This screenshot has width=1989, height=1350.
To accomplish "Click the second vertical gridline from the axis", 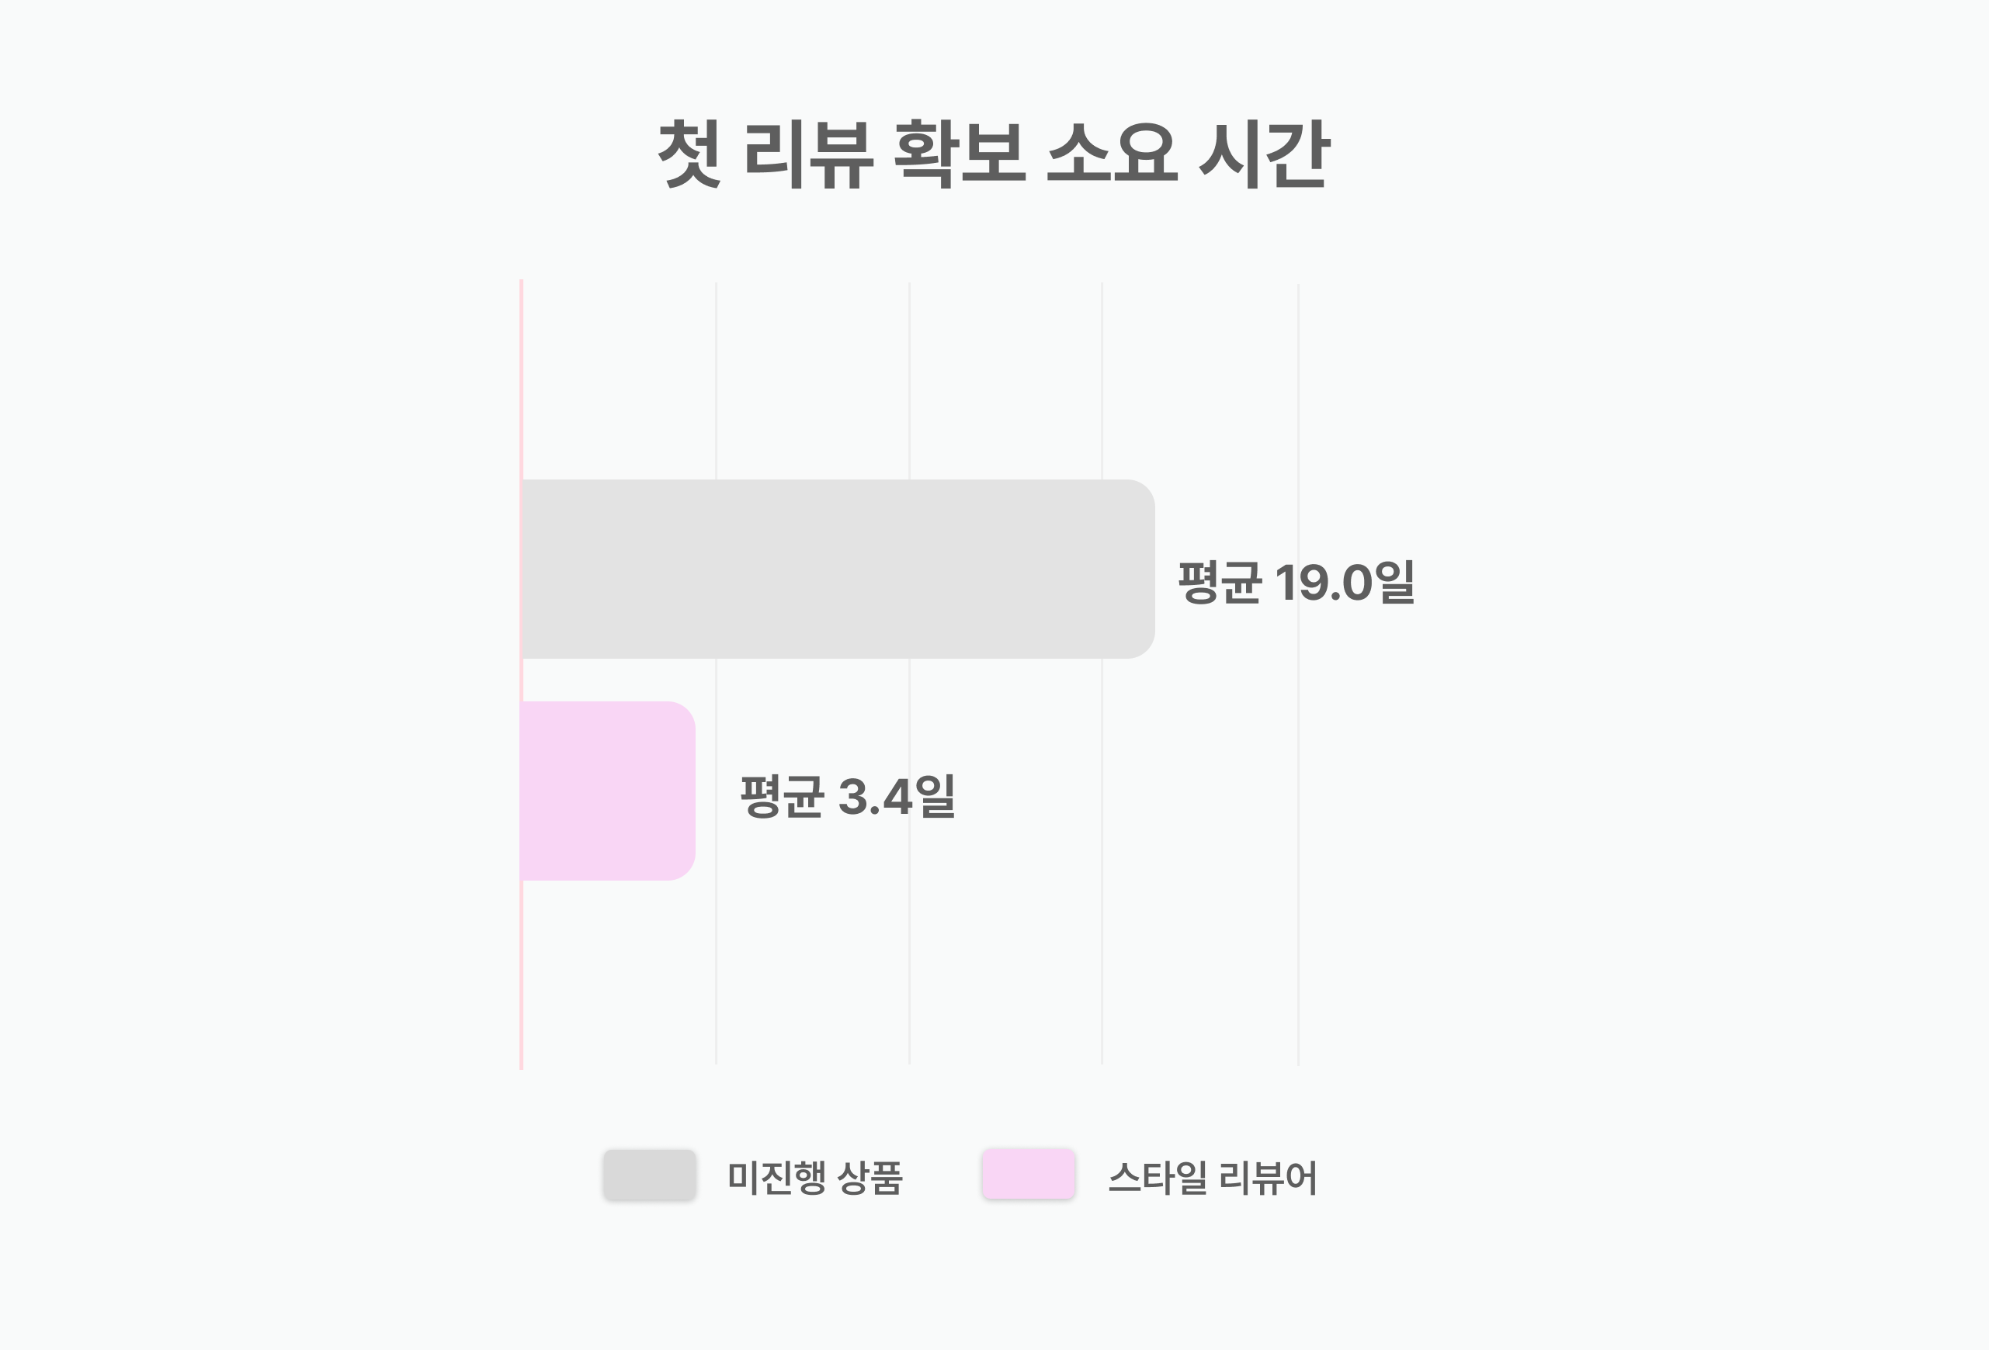I will pyautogui.click(x=909, y=674).
